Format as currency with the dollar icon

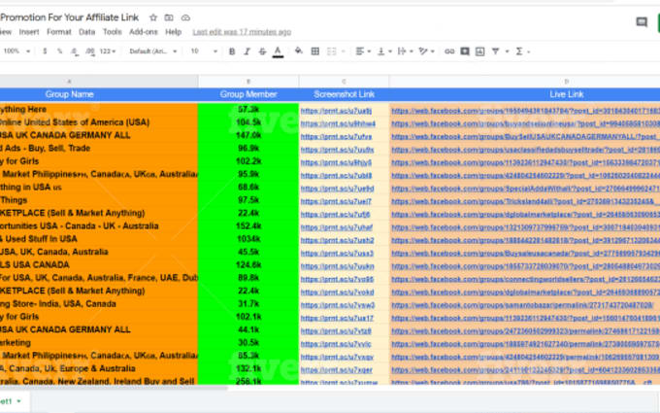45,52
